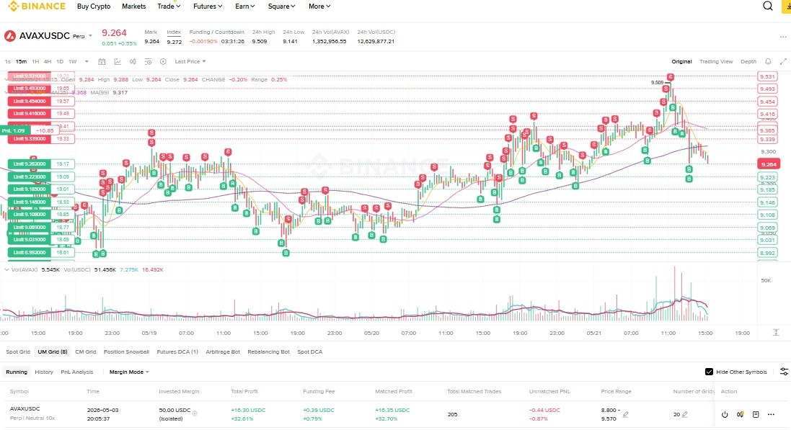Open the Last Price dropdown
Image resolution: width=791 pixels, height=430 pixels.
pyautogui.click(x=190, y=61)
